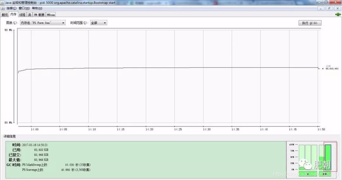Click the 执行 GC(G) button

tap(310, 23)
